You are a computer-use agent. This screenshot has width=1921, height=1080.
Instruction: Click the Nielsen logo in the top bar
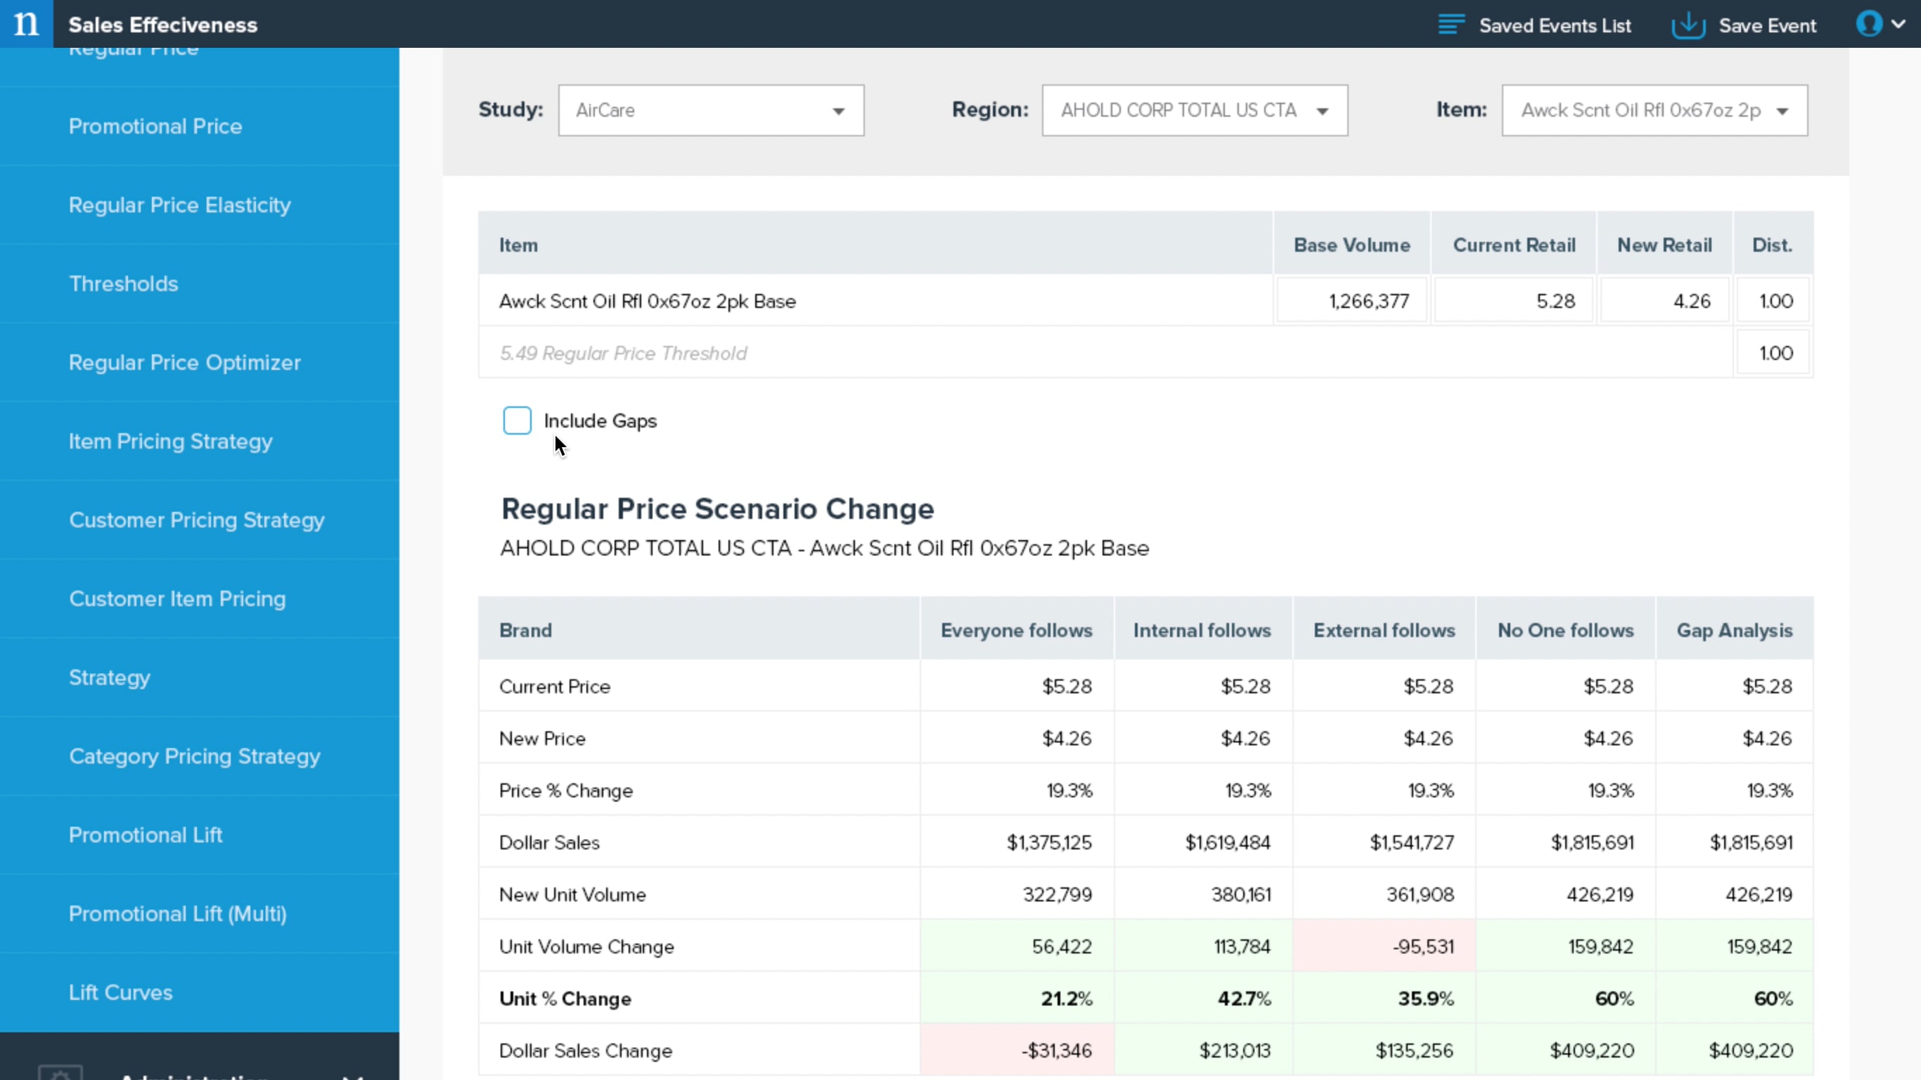pos(25,24)
